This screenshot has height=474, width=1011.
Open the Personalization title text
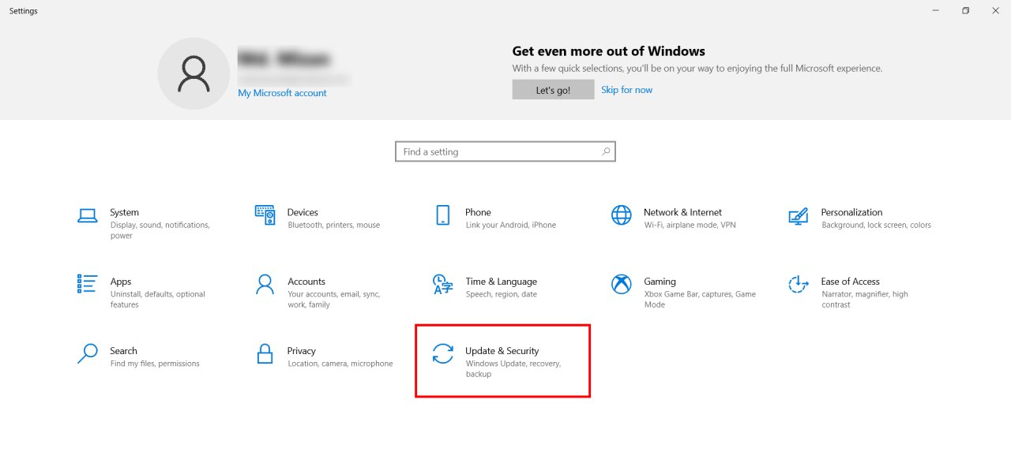click(x=851, y=212)
